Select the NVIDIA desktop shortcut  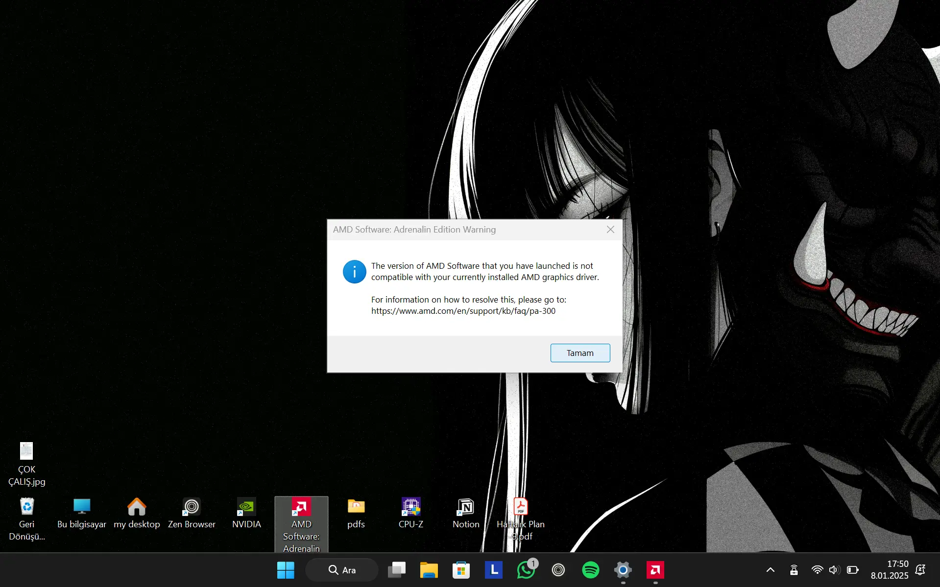[x=246, y=513]
